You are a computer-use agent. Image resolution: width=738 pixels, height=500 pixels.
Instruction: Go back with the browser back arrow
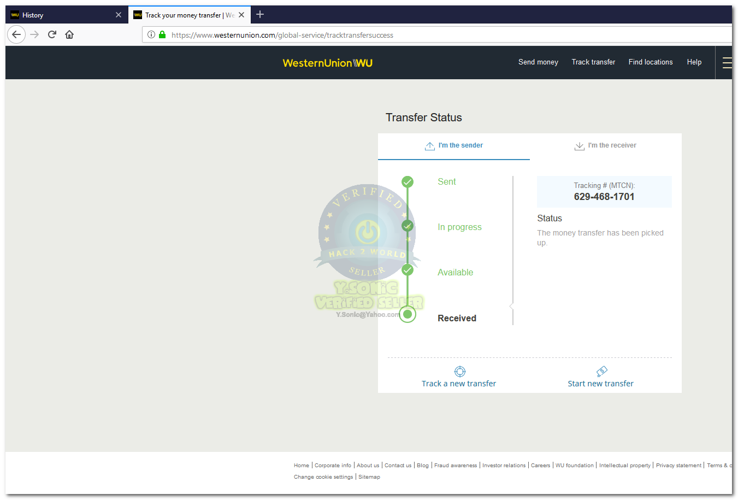[x=16, y=34]
